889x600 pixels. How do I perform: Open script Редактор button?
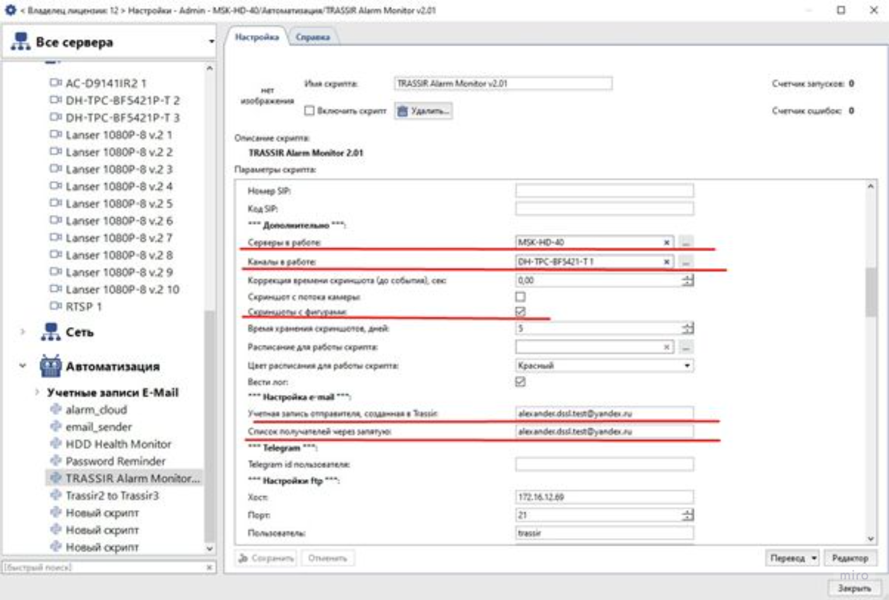[x=850, y=558]
